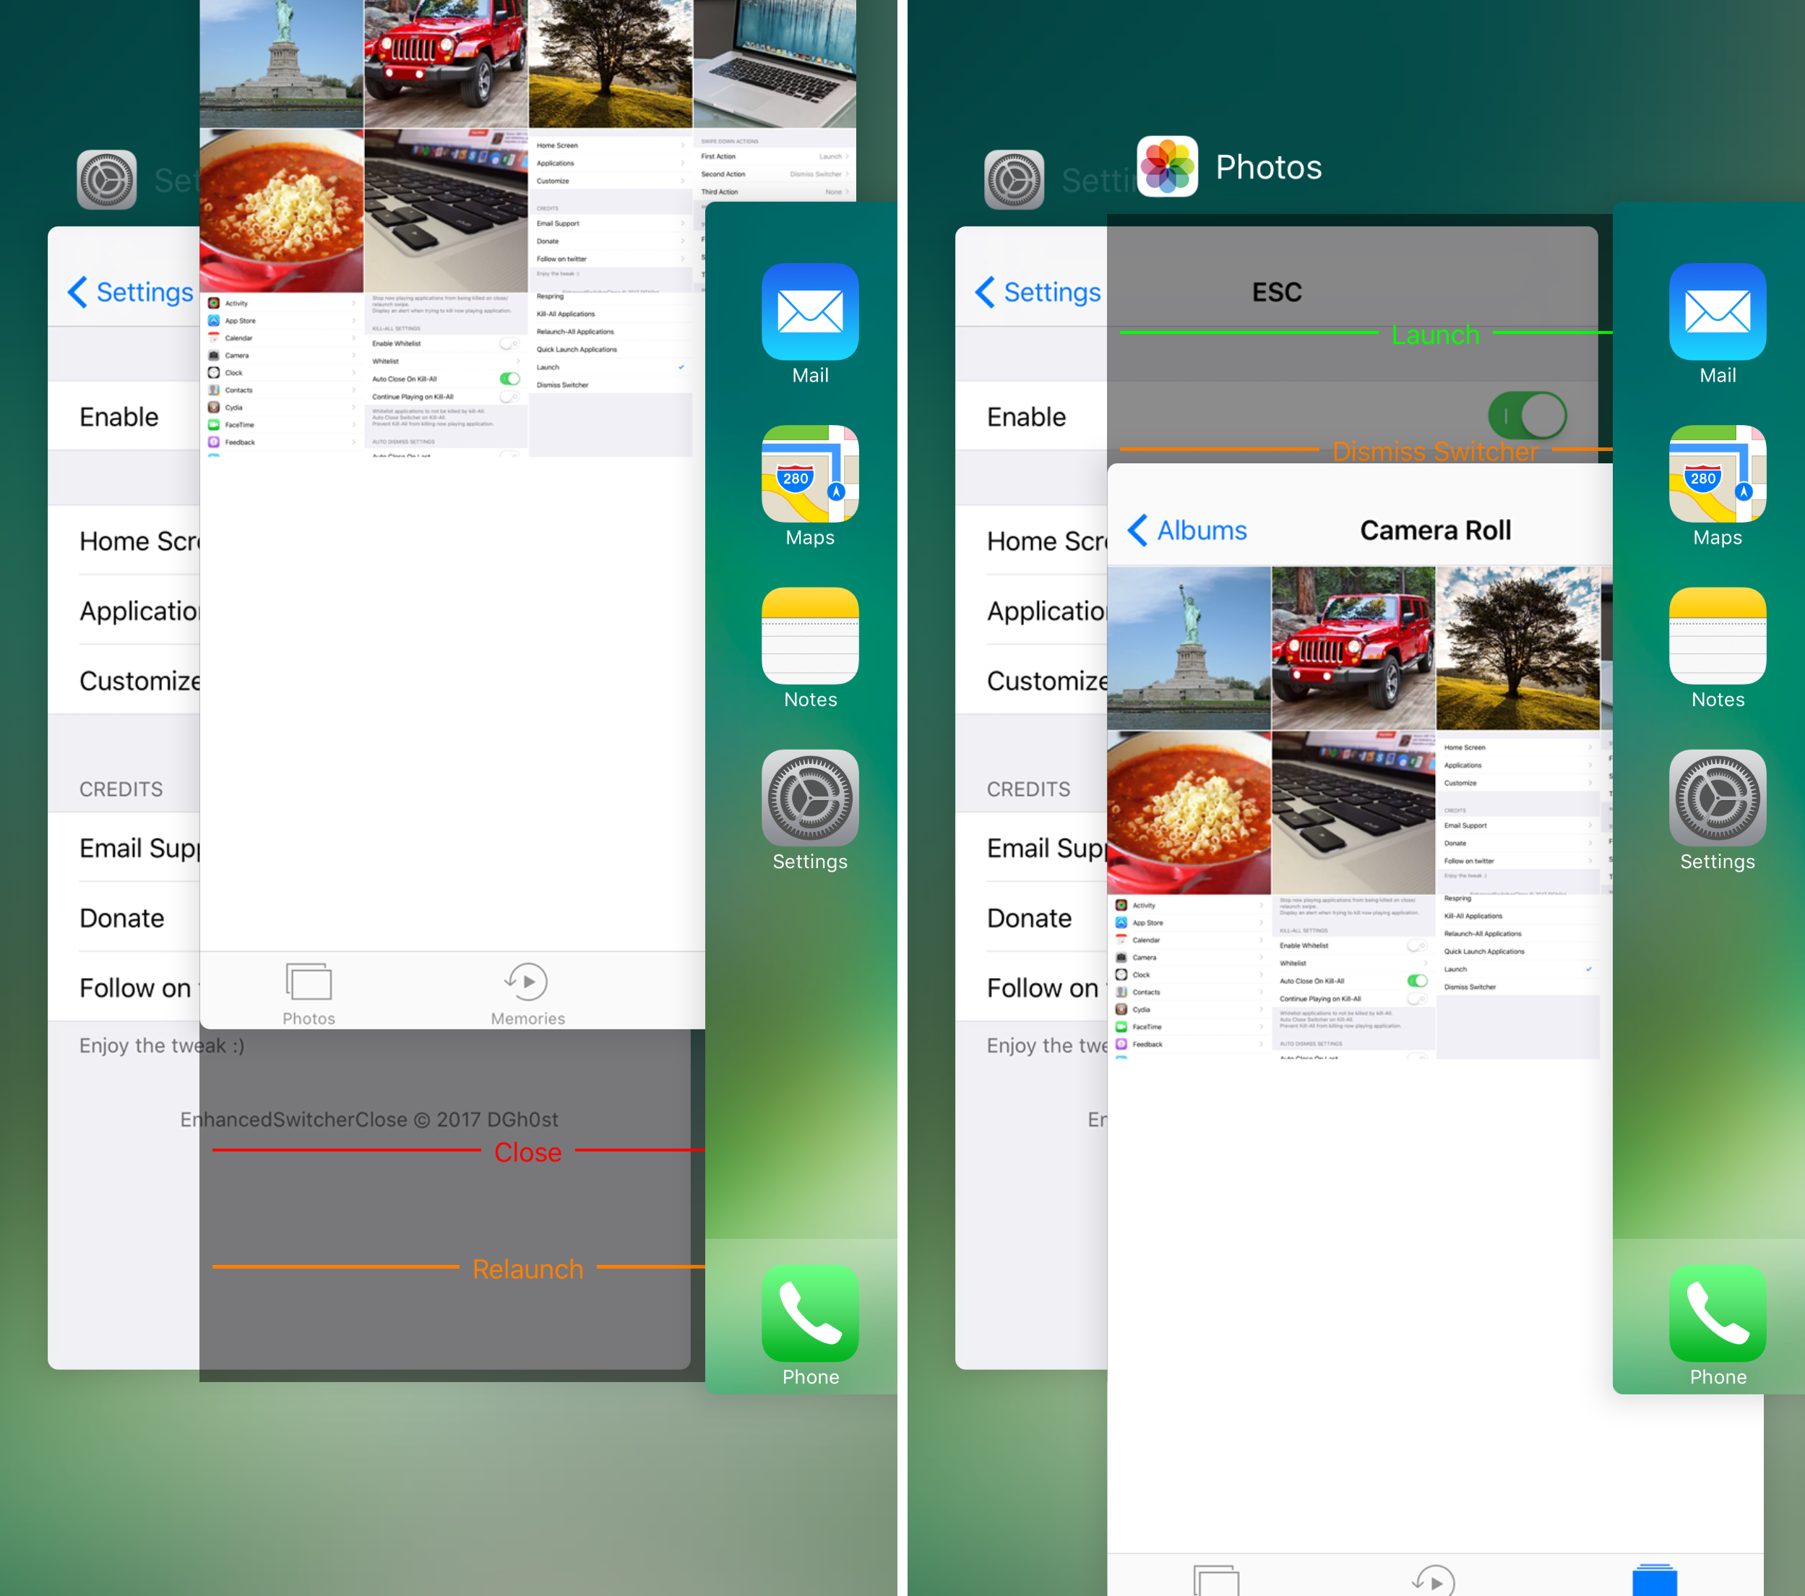
Task: Switch to the Memories tab
Action: click(527, 994)
